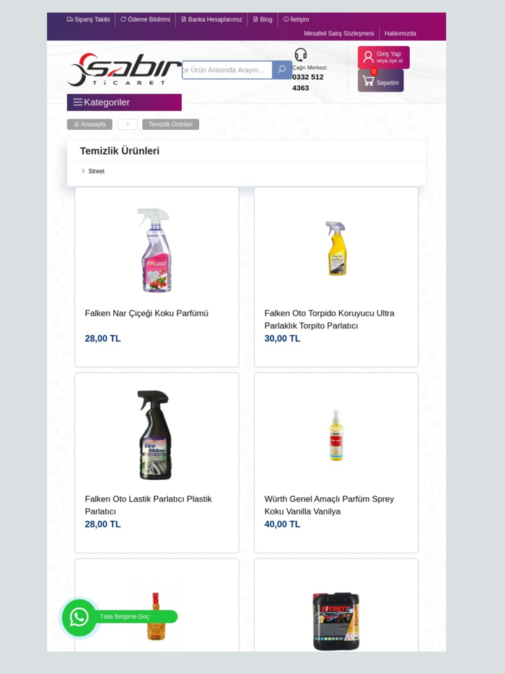Click the search magnifier icon button
This screenshot has height=674, width=505.
point(281,70)
